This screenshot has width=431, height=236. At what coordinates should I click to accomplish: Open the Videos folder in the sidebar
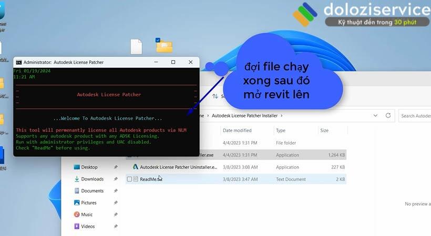[x=88, y=227]
